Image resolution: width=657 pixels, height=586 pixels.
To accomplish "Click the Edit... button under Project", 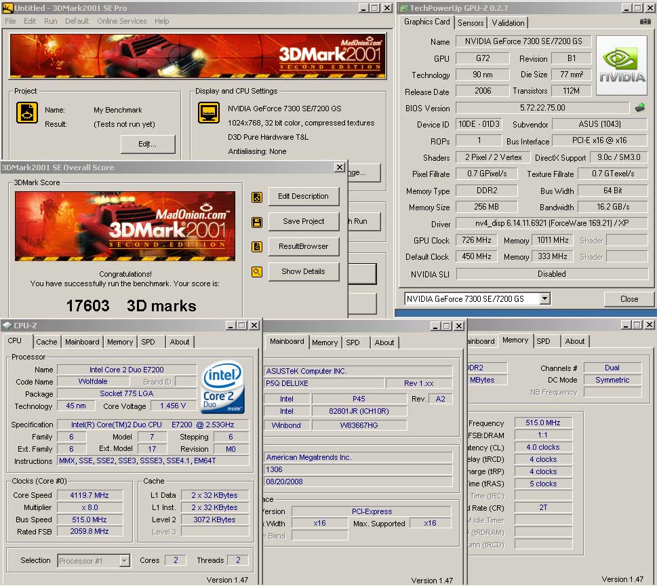I will click(148, 144).
